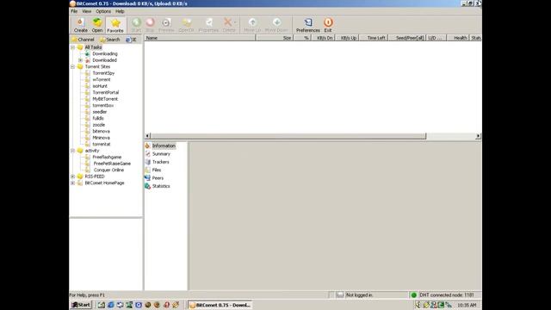Collapse the activity tree node
Viewport: 551px width, 310px height.
pyautogui.click(x=72, y=151)
